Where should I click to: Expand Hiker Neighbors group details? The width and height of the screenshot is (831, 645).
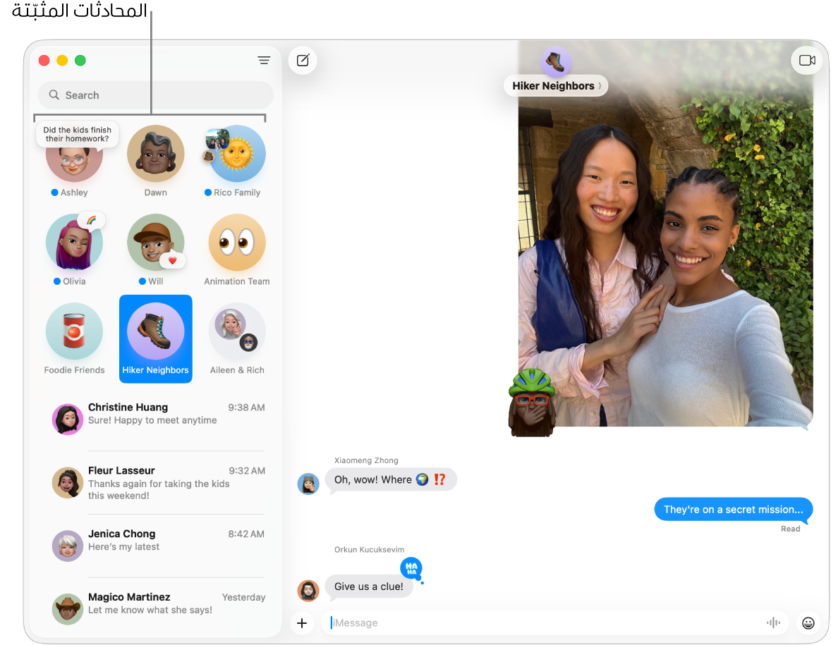coord(557,86)
